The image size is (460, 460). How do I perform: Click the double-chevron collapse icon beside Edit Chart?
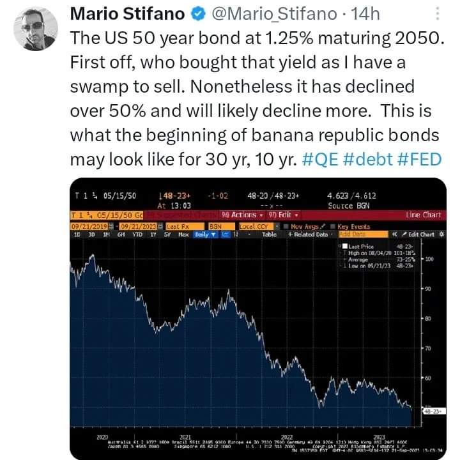pyautogui.click(x=395, y=234)
